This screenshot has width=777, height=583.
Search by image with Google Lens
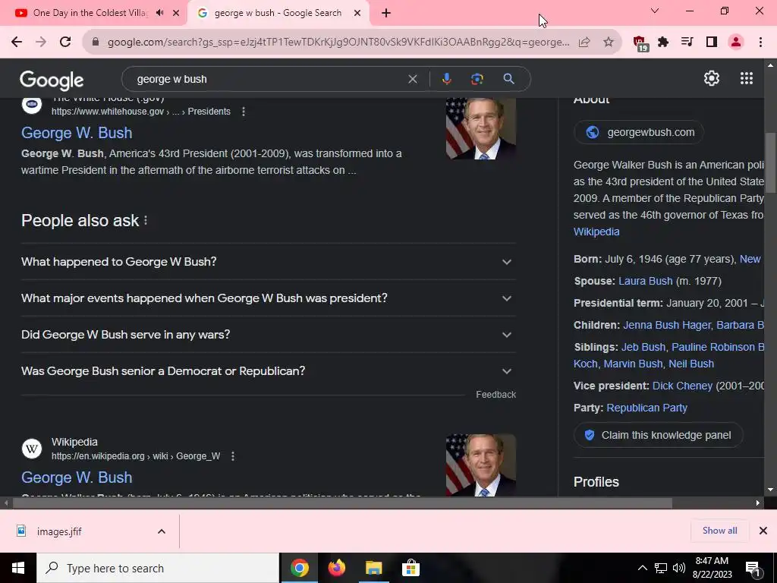(477, 79)
